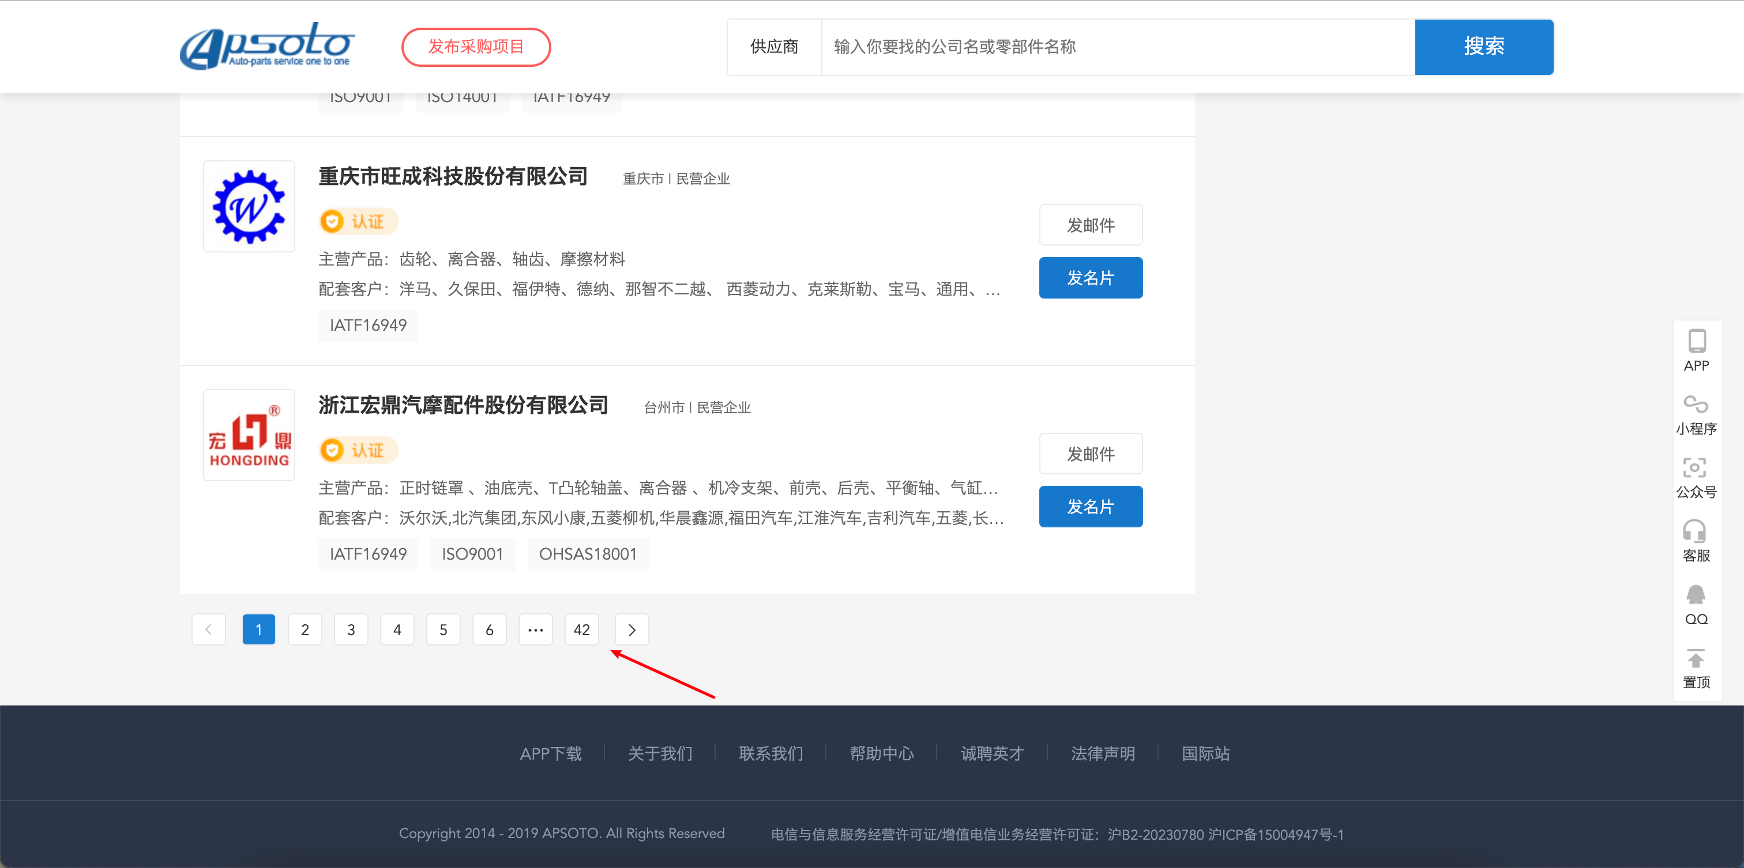Select page 1 in pagination

(x=258, y=629)
